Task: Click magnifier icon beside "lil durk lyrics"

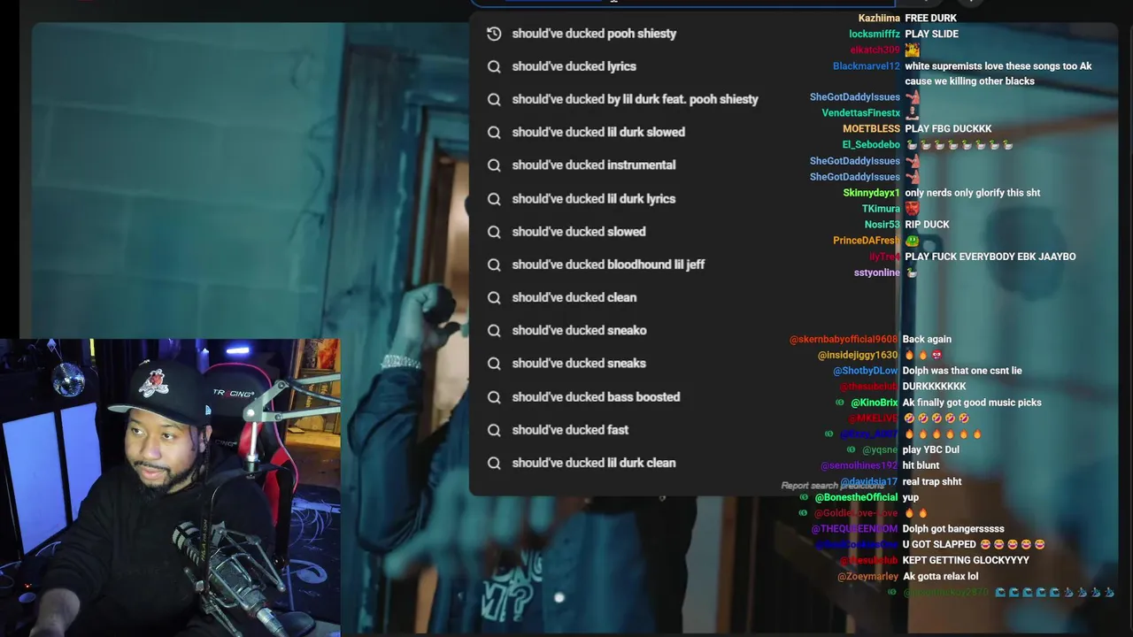Action: click(494, 198)
